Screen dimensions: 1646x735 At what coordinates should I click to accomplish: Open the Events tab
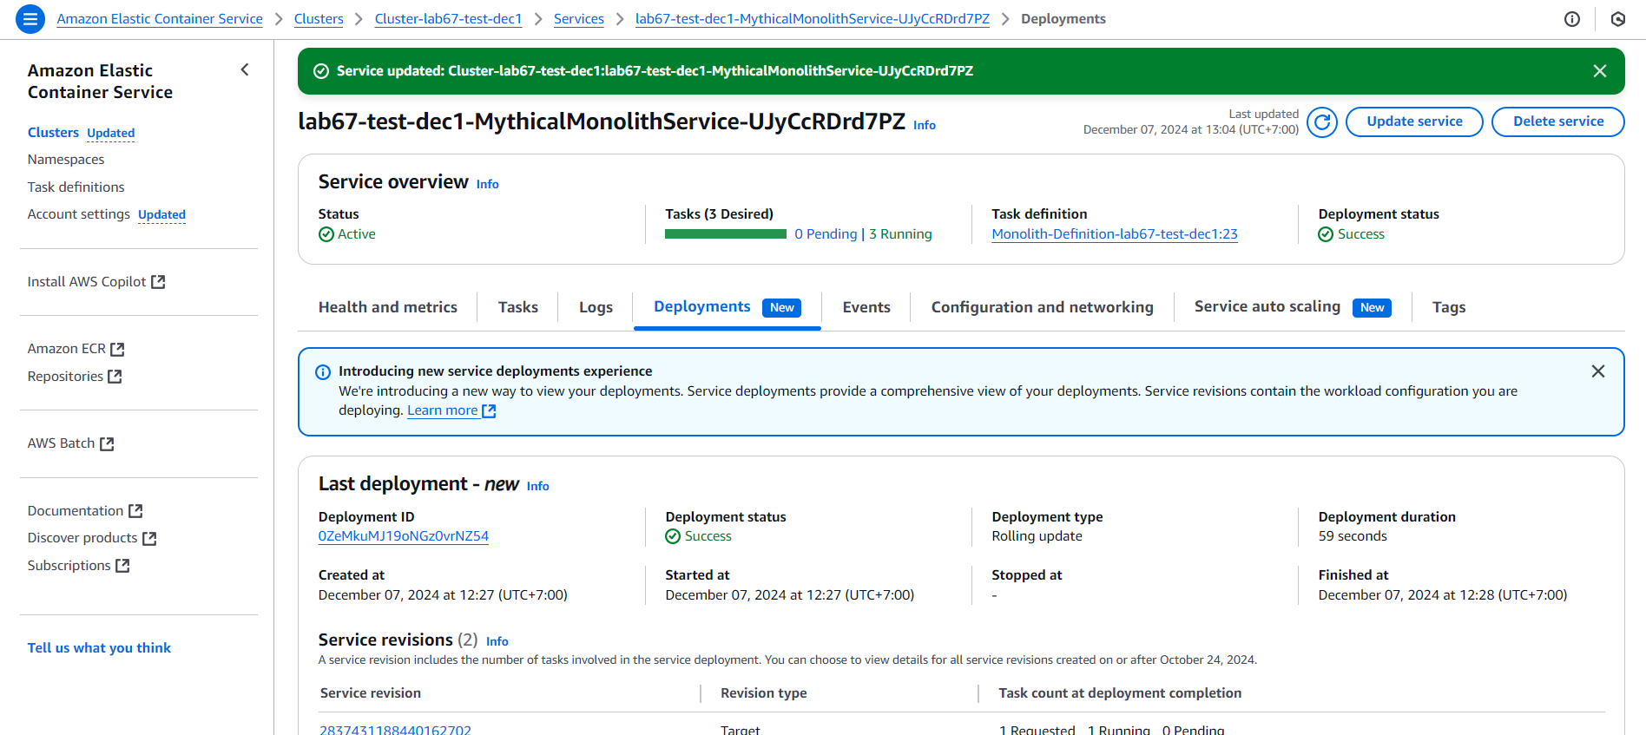click(x=866, y=307)
